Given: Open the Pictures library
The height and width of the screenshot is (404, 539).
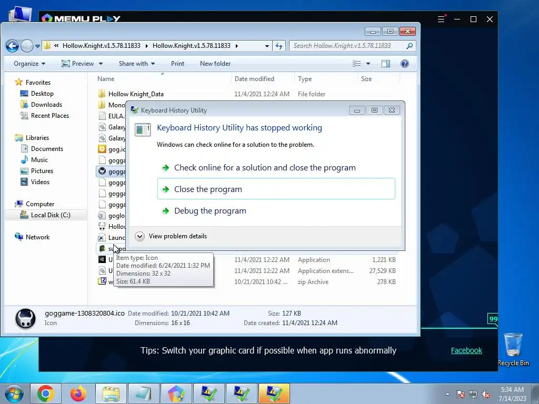Looking at the screenshot, I should coord(42,171).
